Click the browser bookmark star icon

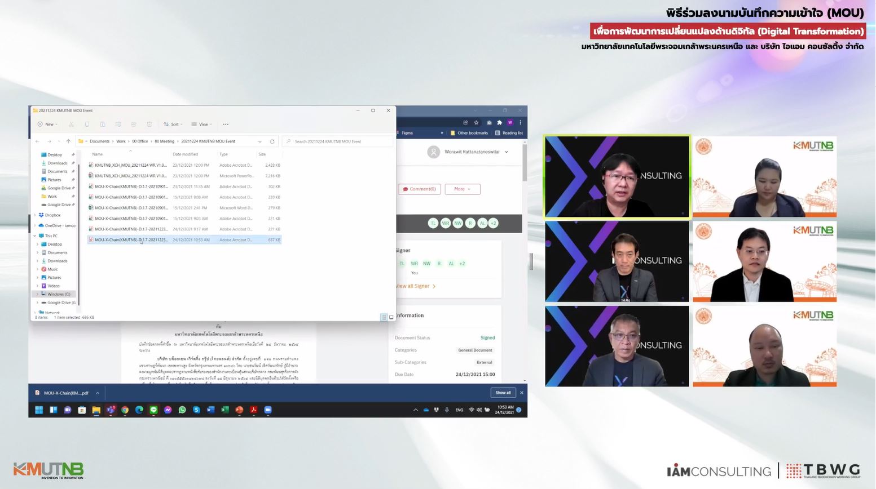coord(476,122)
